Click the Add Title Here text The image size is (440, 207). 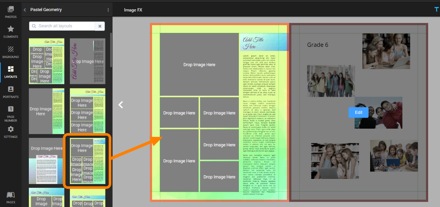point(253,43)
